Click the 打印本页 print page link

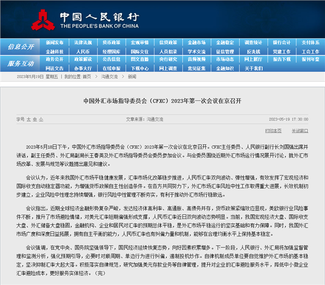tap(272, 130)
